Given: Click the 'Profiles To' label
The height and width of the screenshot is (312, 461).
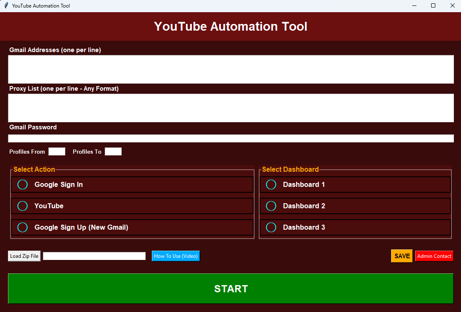Looking at the screenshot, I should tap(87, 152).
